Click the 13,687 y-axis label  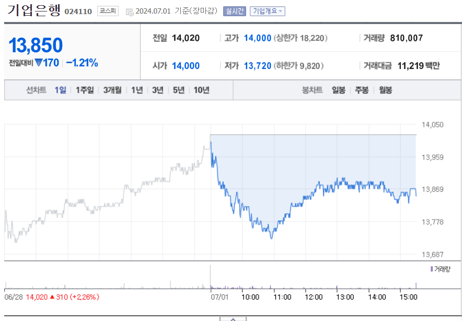click(432, 255)
